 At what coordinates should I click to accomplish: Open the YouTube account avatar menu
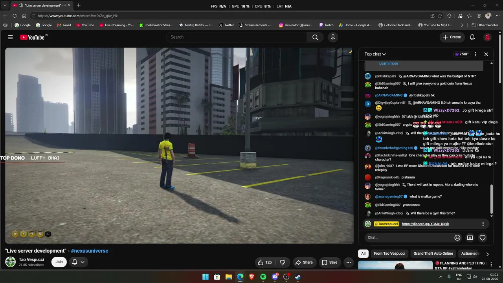488,37
